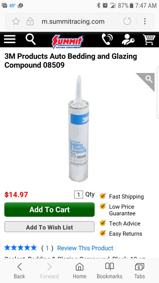Show the open Tabs list
Viewport: 159px width, 283px height.
(x=139, y=270)
